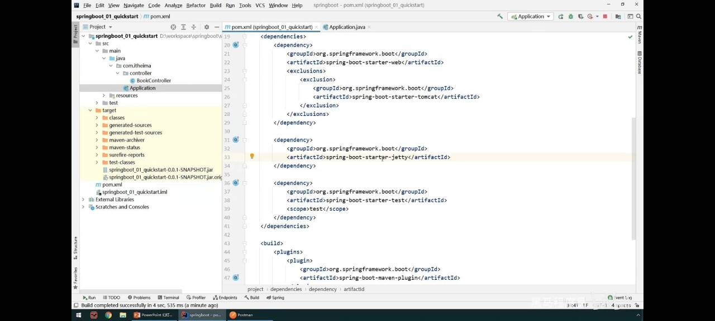Collapse the com.itheima package
This screenshot has width=715, height=321.
[111, 66]
